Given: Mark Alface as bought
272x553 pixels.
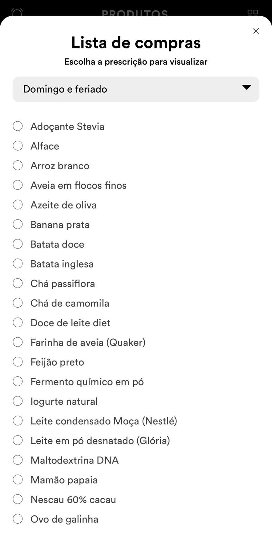Looking at the screenshot, I should coord(18,146).
